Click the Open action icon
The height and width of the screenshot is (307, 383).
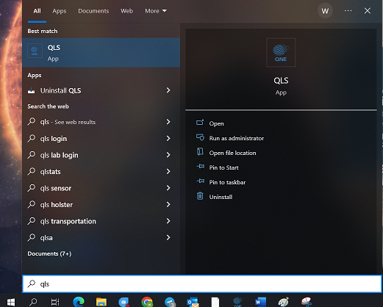point(200,122)
